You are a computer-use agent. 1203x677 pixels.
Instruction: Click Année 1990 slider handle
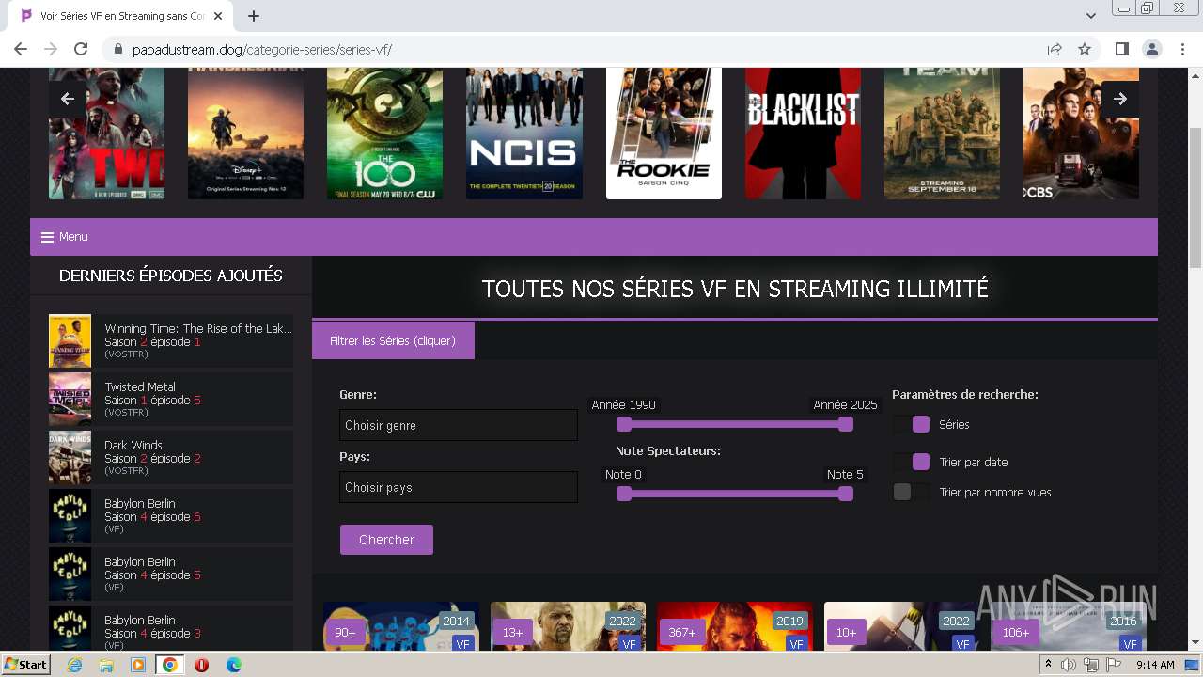[624, 424]
